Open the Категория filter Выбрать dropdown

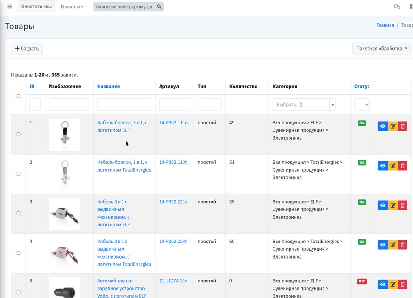click(x=304, y=105)
